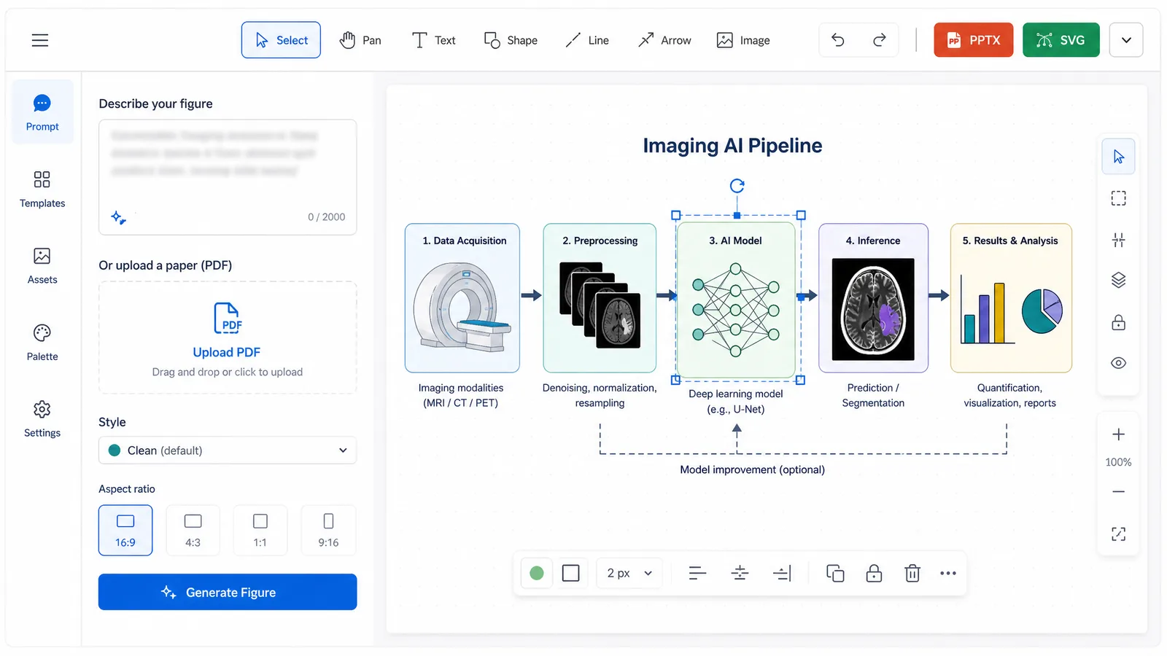
Task: Choose the Text tool
Action: [x=433, y=40]
